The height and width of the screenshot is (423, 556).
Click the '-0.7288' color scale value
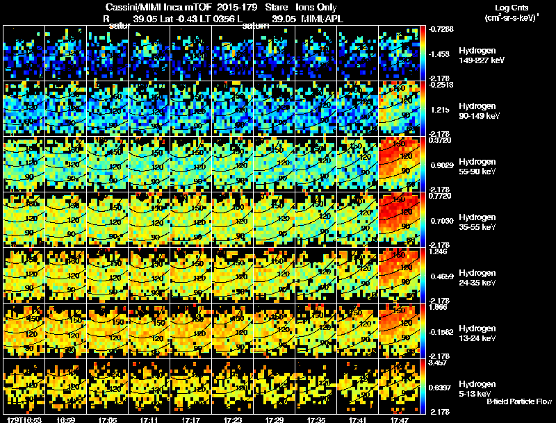point(441,29)
